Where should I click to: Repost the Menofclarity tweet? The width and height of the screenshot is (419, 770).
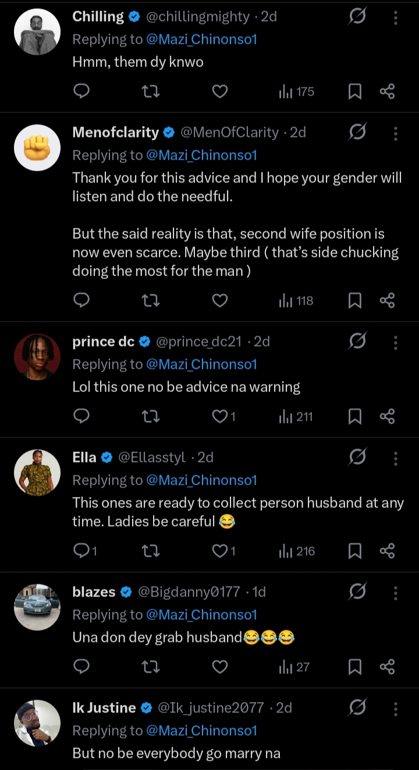click(151, 301)
